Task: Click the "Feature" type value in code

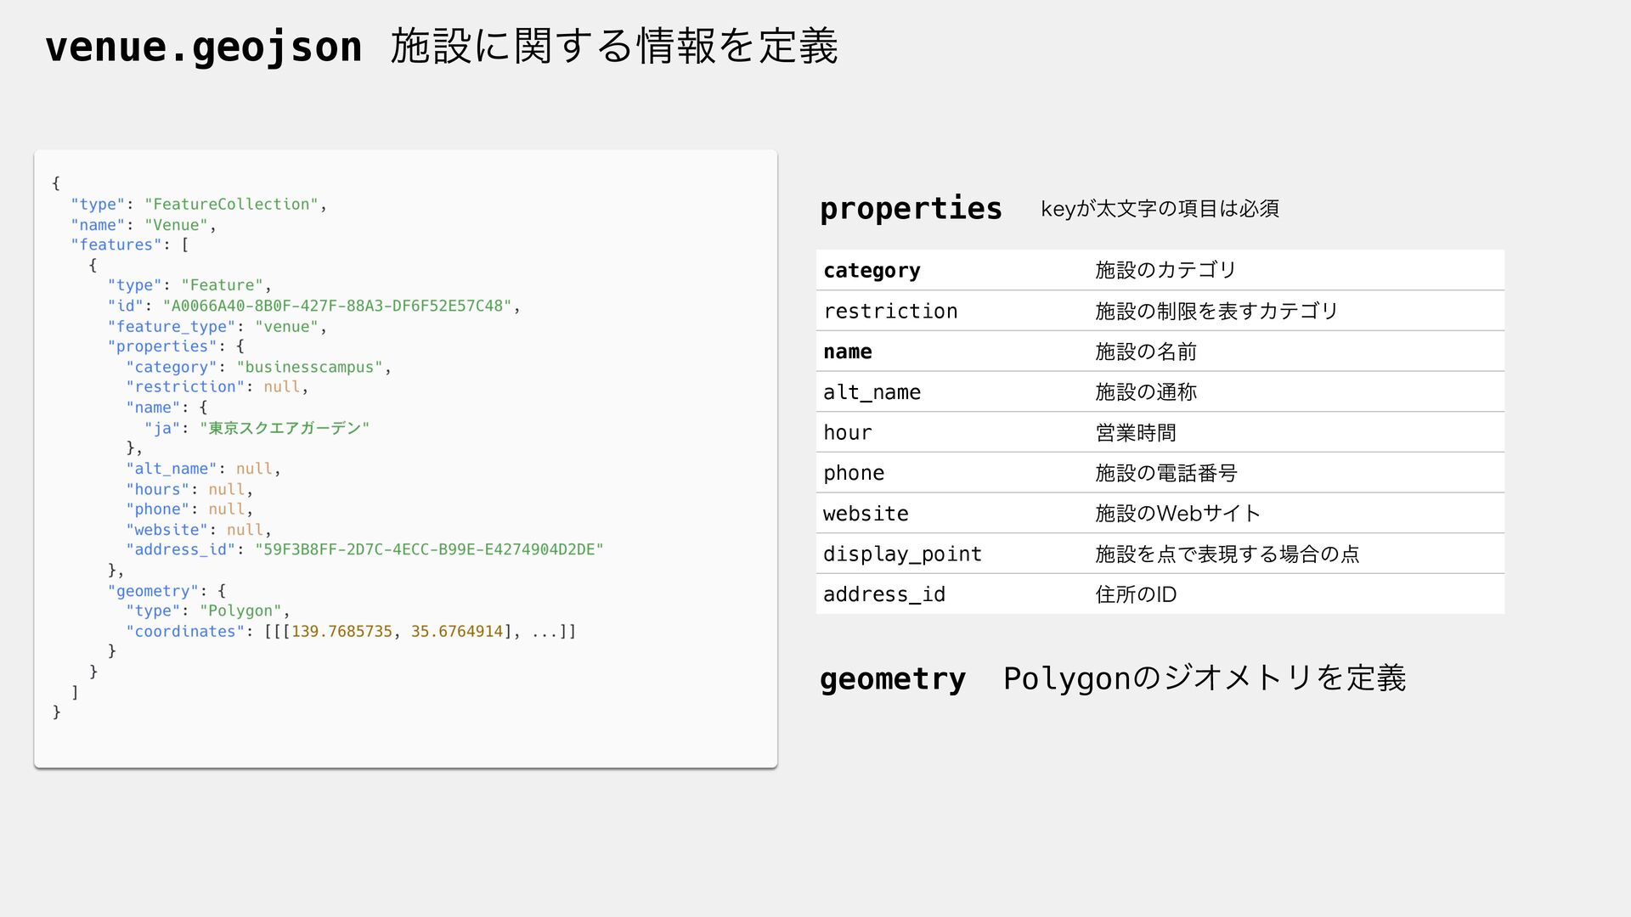Action: coord(222,285)
